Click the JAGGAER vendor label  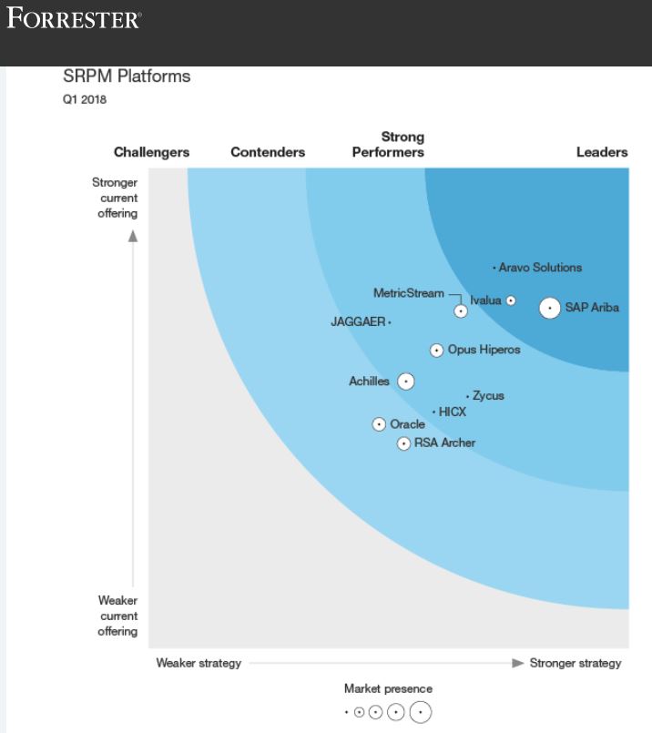[359, 321]
